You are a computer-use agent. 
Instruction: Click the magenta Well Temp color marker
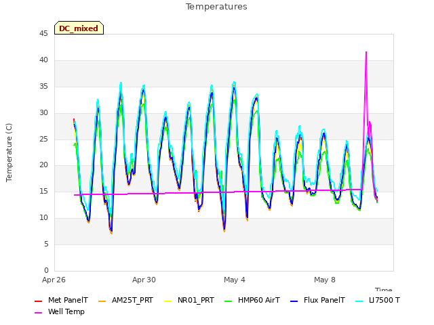[38, 313]
